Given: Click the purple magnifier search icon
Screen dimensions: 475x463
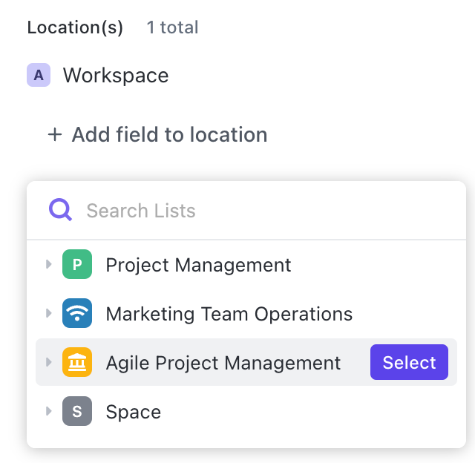Looking at the screenshot, I should pyautogui.click(x=60, y=211).
